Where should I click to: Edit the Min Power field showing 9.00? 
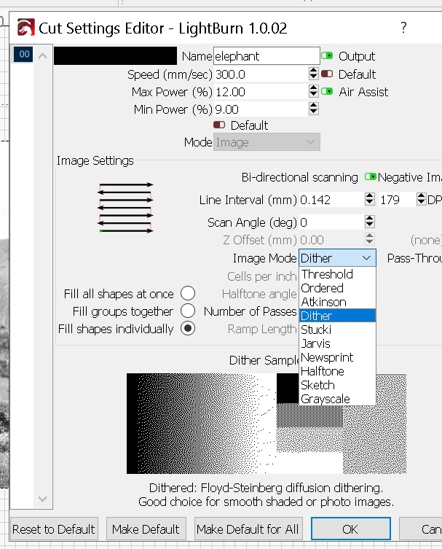tap(261, 109)
